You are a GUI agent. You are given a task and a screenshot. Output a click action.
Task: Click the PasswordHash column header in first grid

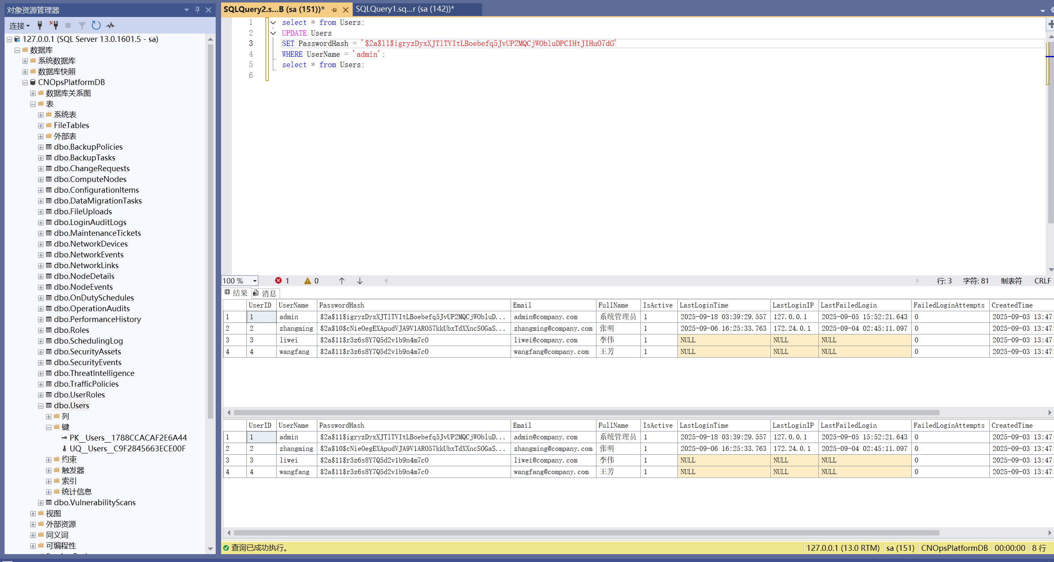[x=341, y=305]
